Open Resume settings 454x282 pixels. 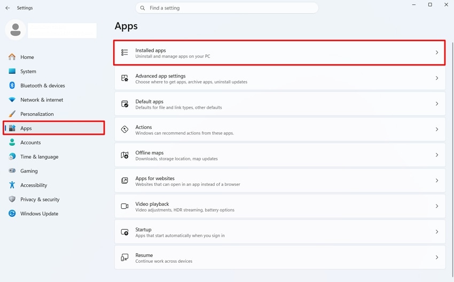click(x=280, y=257)
